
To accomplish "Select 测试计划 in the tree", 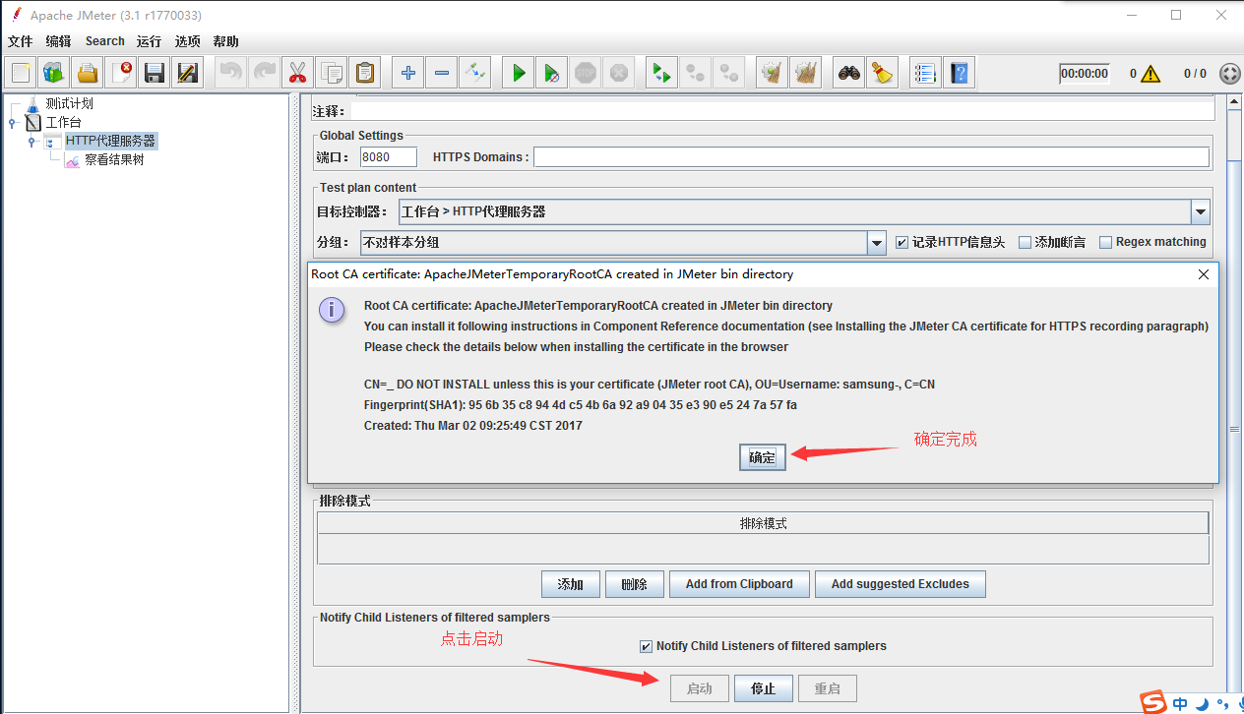I will click(x=69, y=104).
